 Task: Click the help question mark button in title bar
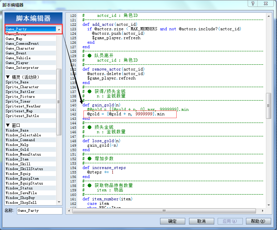click(x=253, y=3)
